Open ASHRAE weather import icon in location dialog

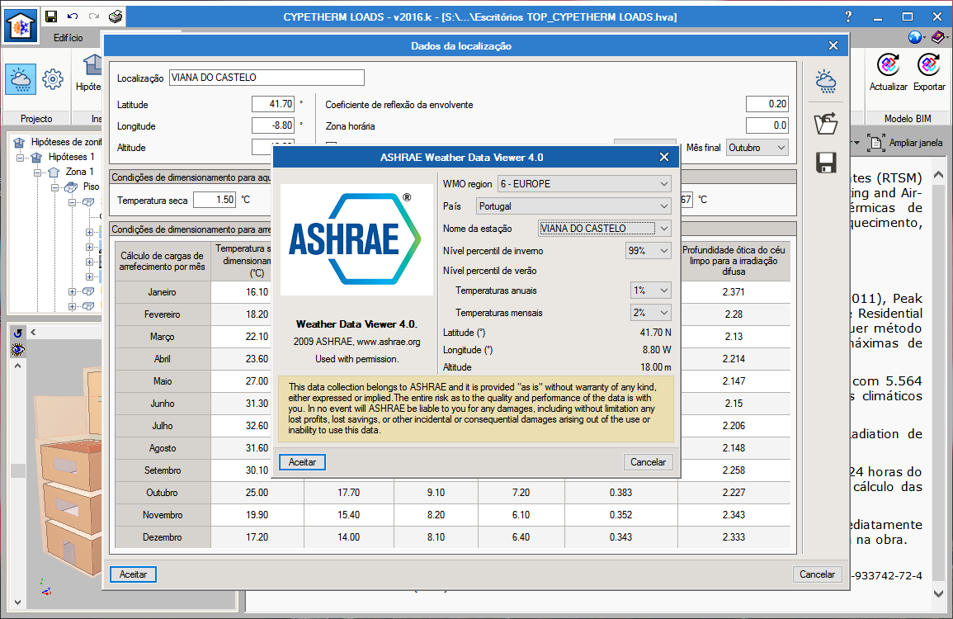[x=826, y=81]
